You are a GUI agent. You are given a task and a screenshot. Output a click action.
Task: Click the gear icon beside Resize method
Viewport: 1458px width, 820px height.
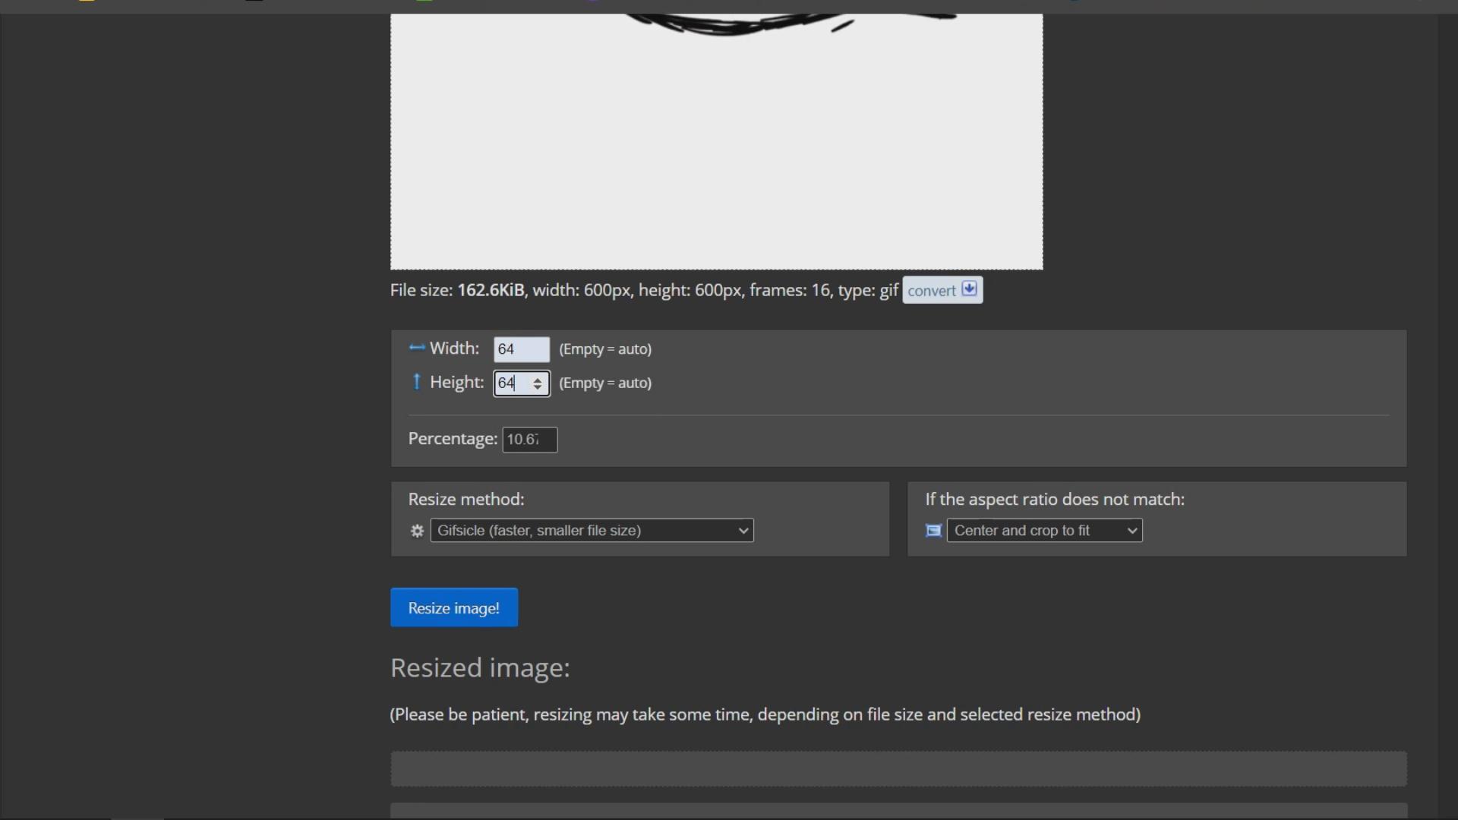pyautogui.click(x=417, y=531)
